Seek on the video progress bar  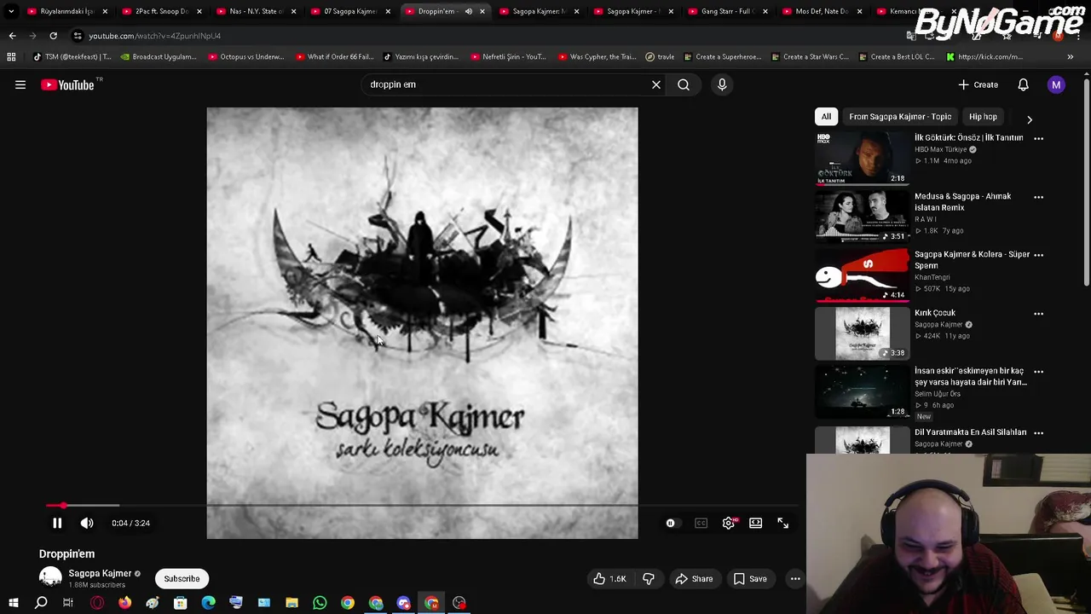point(422,506)
